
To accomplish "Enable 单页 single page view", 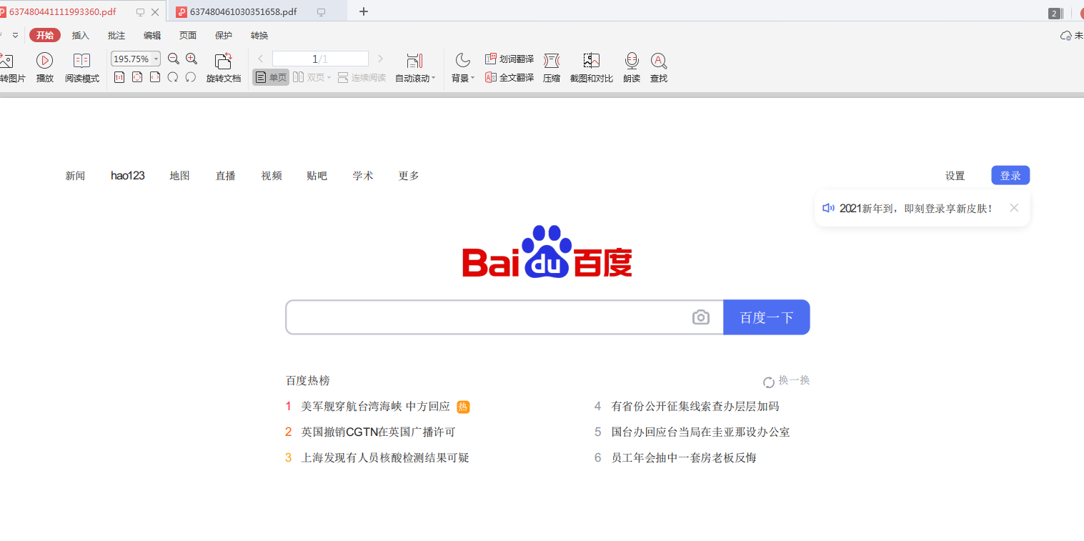I will [271, 77].
